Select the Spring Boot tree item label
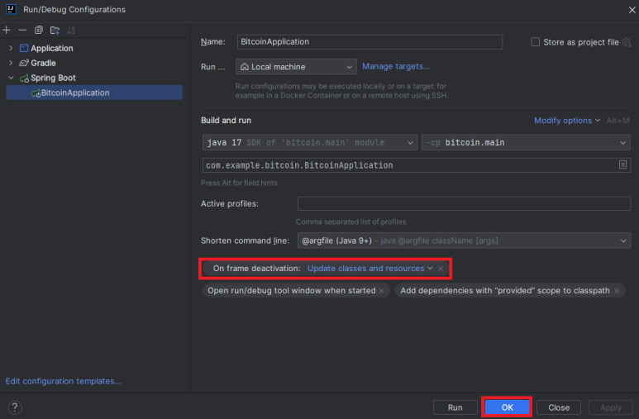The height and width of the screenshot is (419, 639). tap(54, 78)
